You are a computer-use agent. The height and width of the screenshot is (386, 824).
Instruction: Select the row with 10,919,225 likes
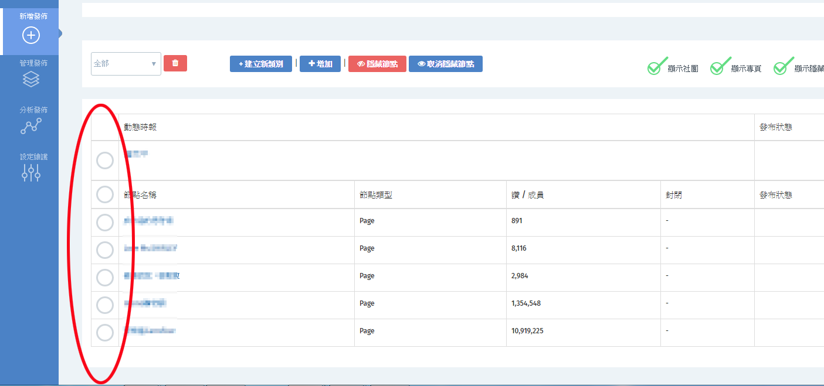coord(105,333)
